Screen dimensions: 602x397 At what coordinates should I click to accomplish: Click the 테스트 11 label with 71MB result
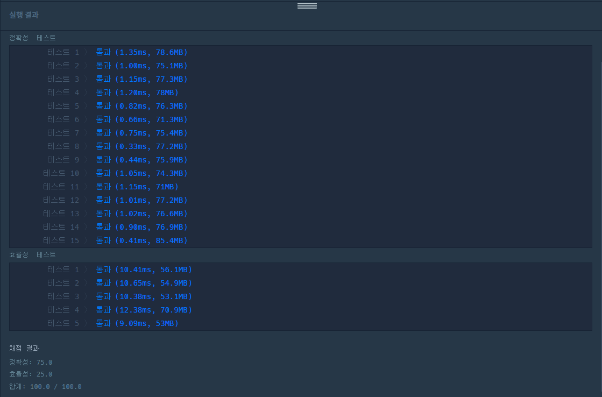(61, 187)
